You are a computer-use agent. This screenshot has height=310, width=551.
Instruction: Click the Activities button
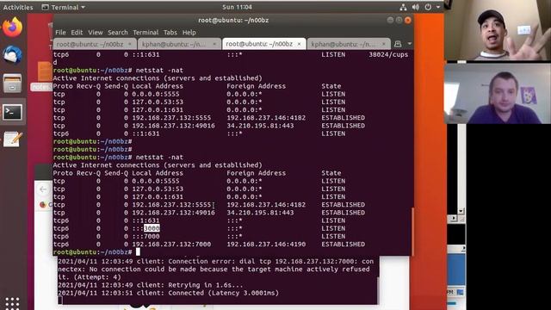tap(18, 7)
